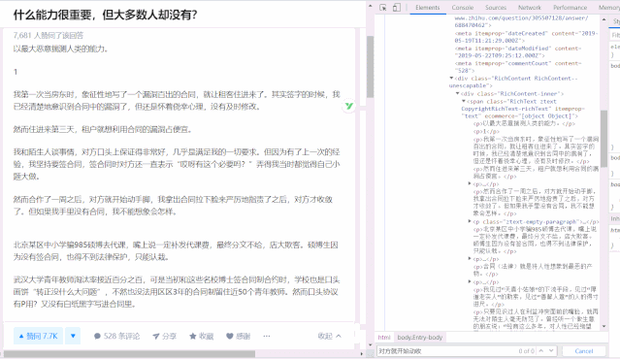Open the partially visible Styles pane tab
The height and width of the screenshot is (359, 620).
(x=616, y=21)
